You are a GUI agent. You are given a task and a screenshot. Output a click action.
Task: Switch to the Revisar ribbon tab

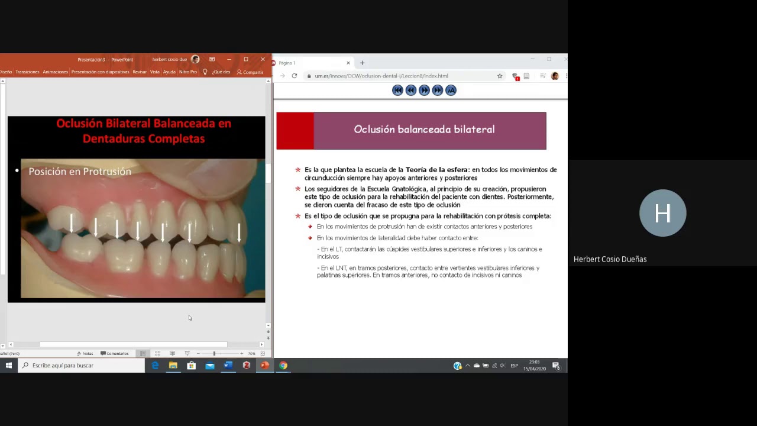click(x=140, y=72)
